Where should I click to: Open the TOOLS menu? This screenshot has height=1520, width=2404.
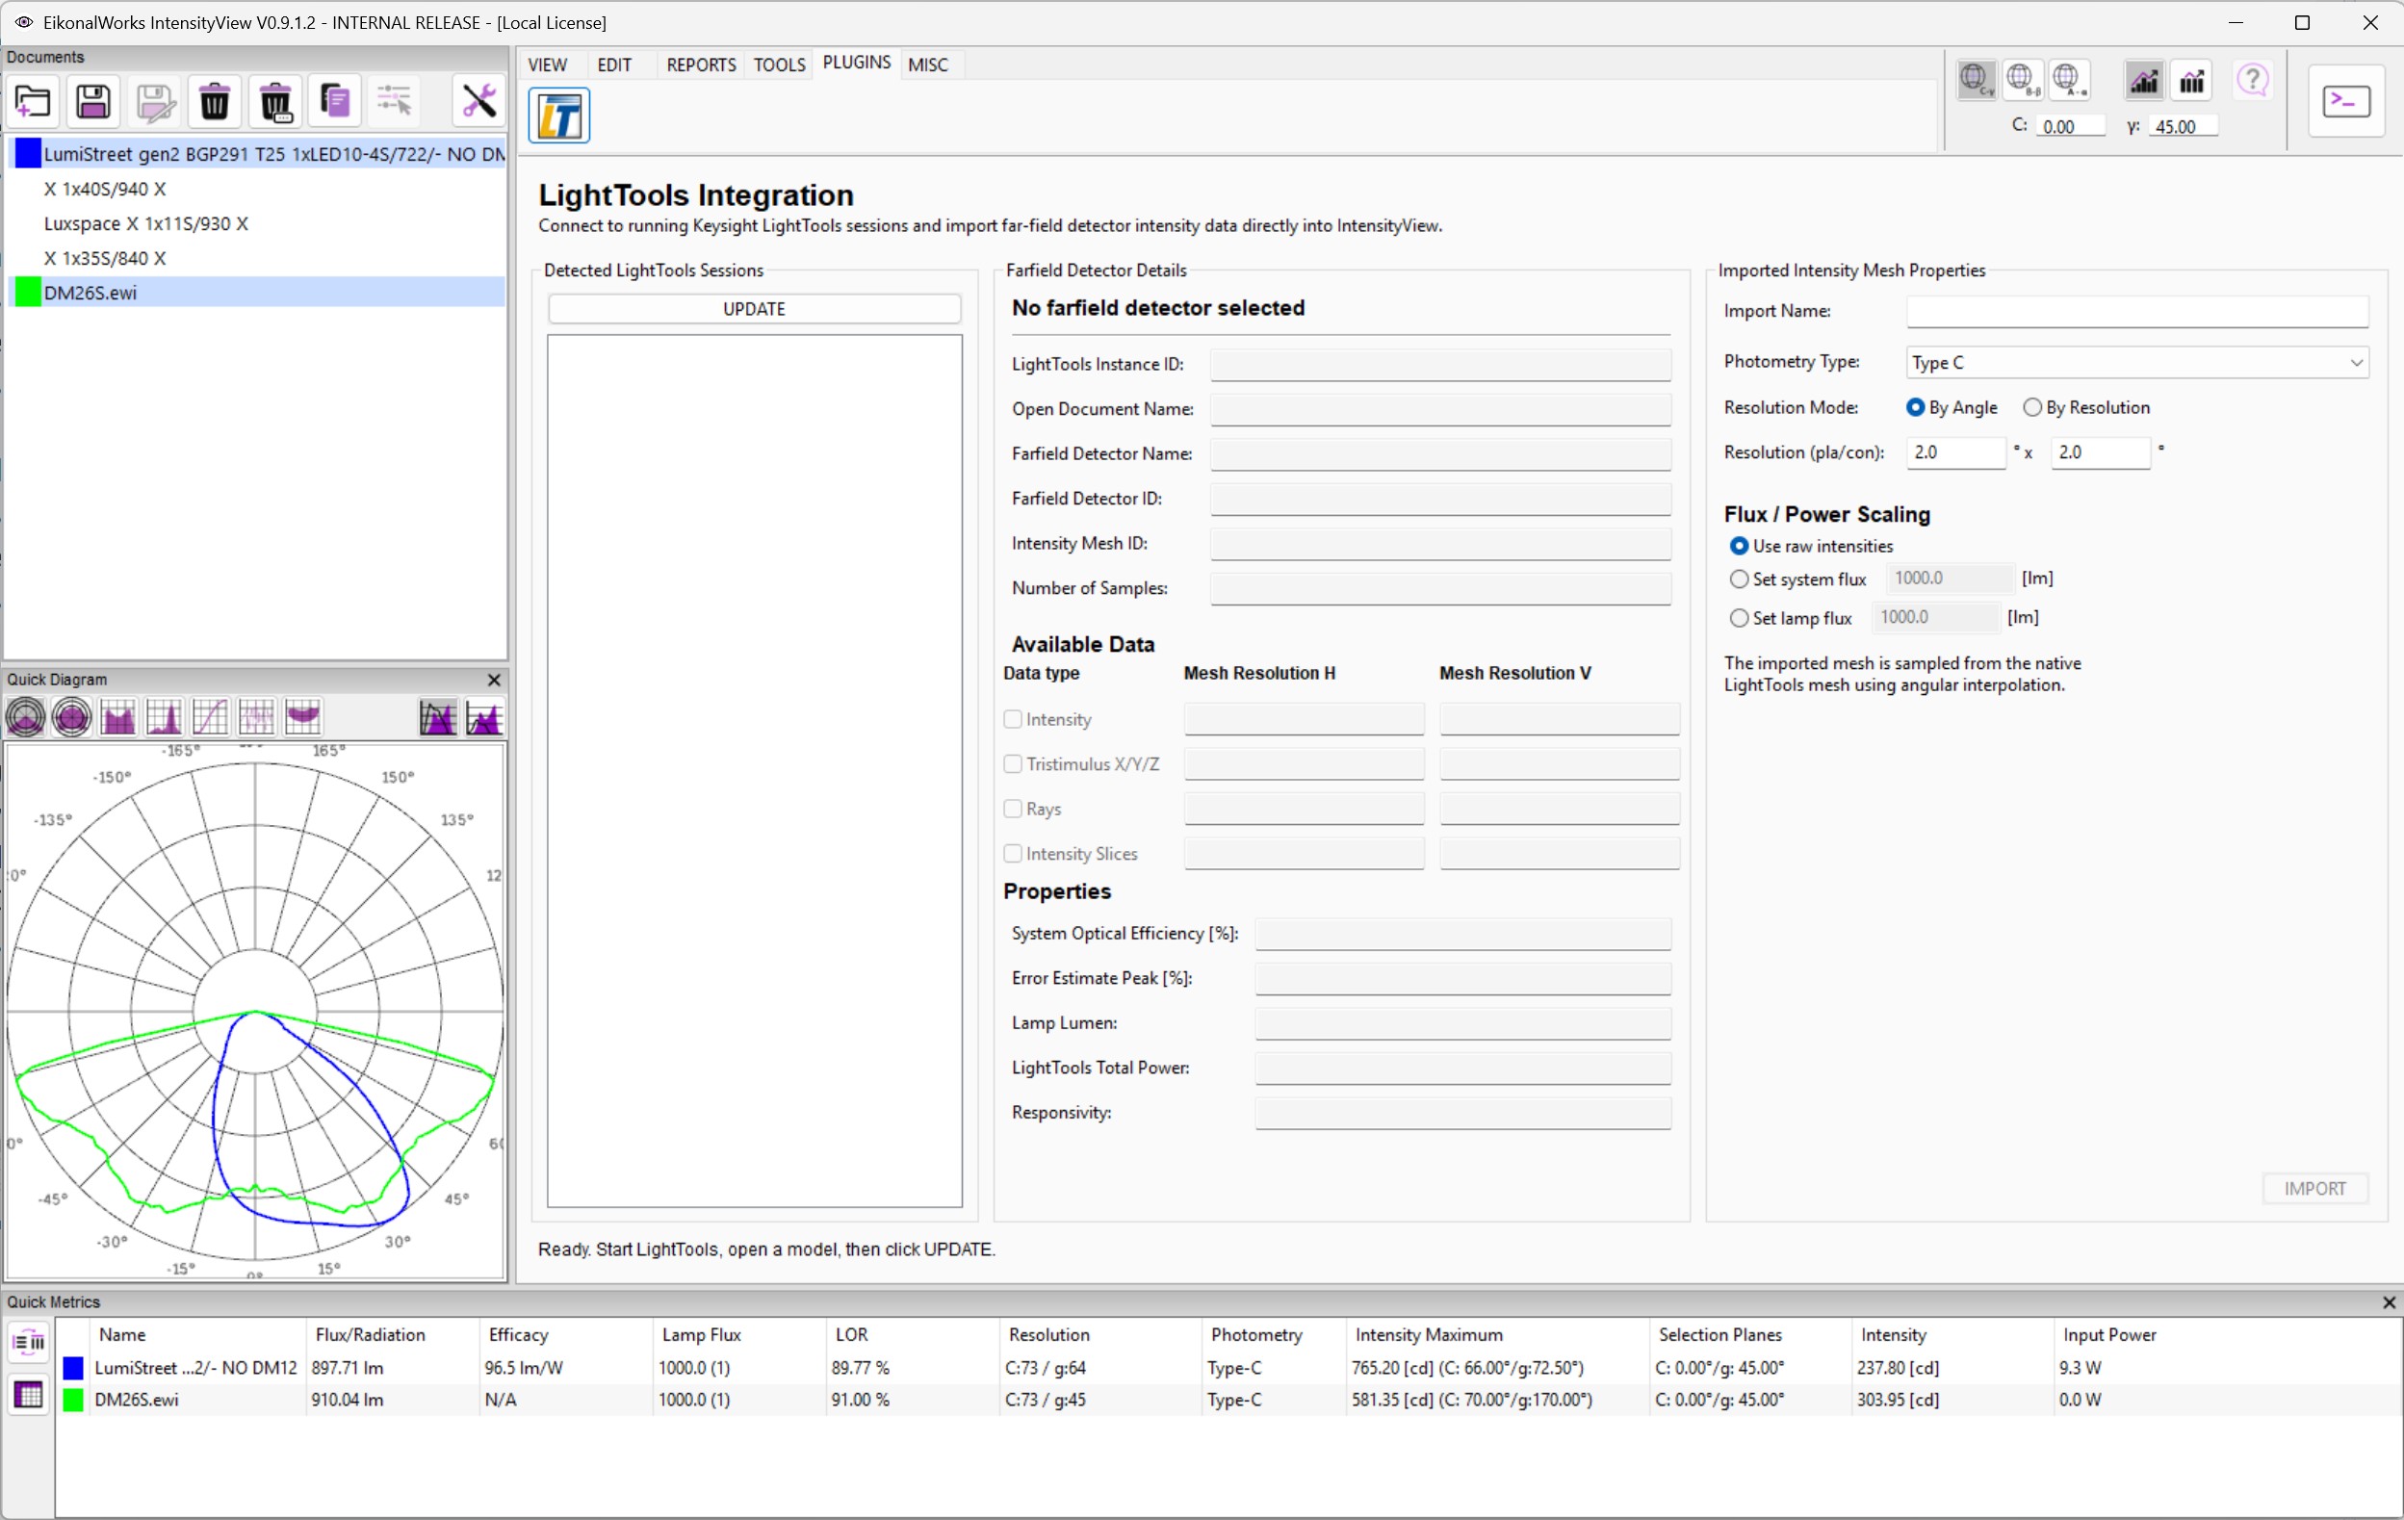coord(779,64)
